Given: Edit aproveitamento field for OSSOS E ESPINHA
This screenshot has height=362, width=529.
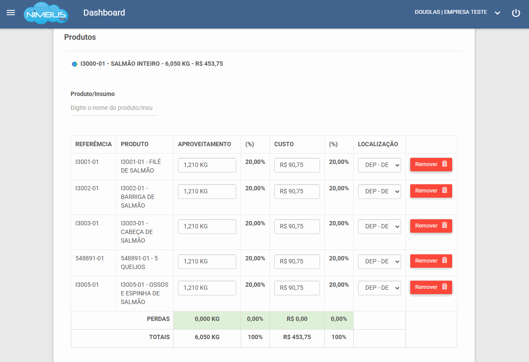Looking at the screenshot, I should tap(207, 288).
